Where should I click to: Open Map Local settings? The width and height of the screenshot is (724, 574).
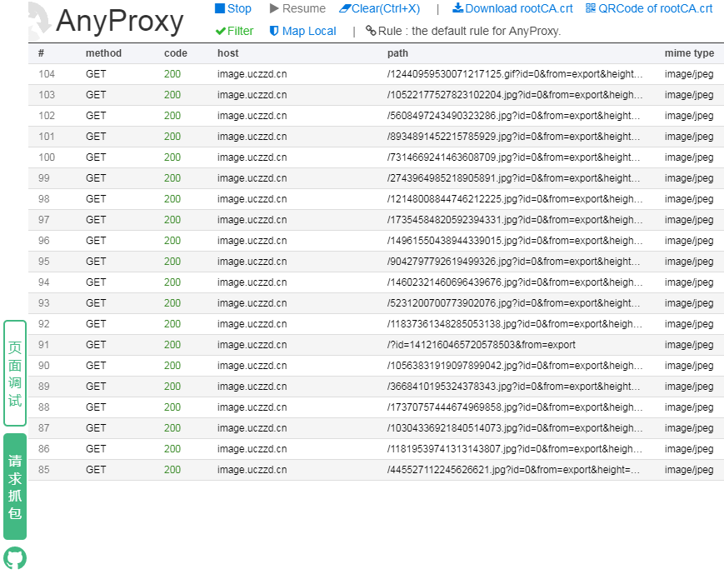pos(303,31)
